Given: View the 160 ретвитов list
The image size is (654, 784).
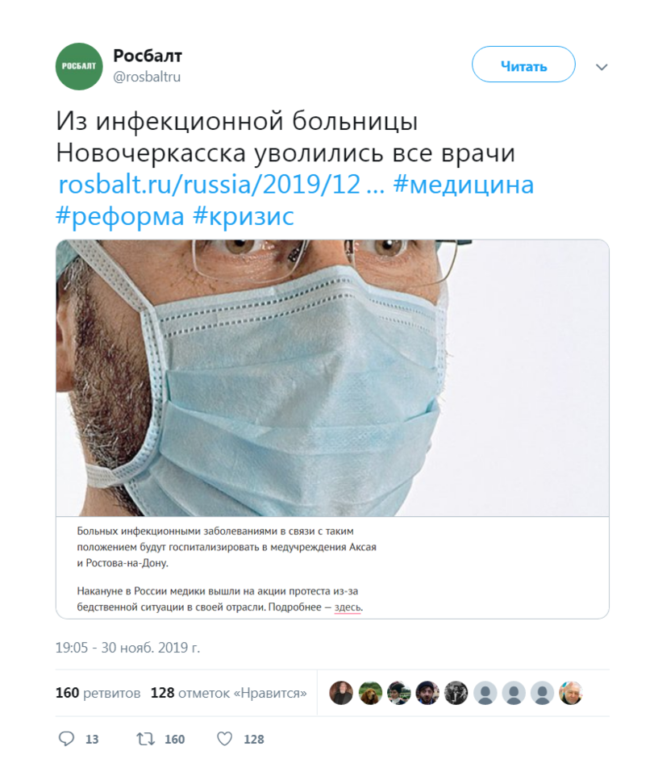Looking at the screenshot, I should click(x=98, y=693).
